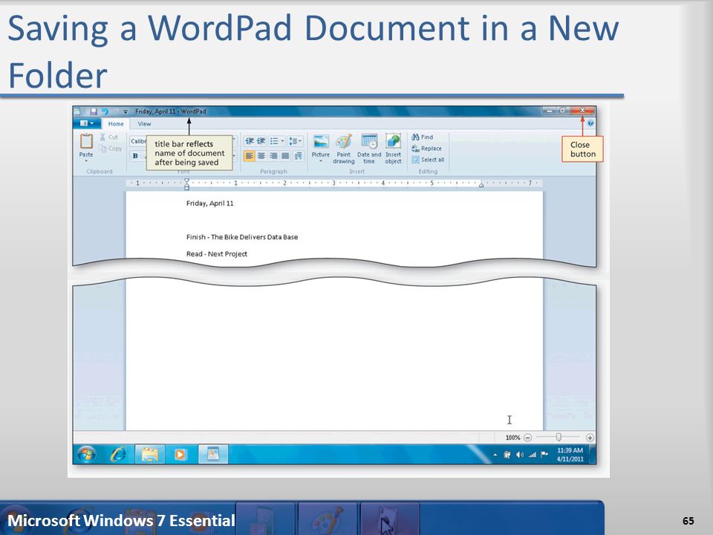
Task: Click the Save icon in Quick Access Toolbar
Action: point(94,111)
